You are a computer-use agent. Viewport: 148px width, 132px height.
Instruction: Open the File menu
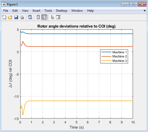[6, 11]
